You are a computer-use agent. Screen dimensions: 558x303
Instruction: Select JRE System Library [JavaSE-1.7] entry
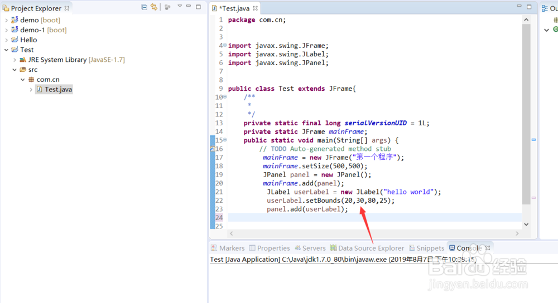point(76,60)
